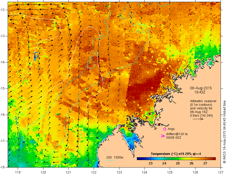Click latitude axis label -13
This screenshot has height=175, width=226.
pos(3,36)
